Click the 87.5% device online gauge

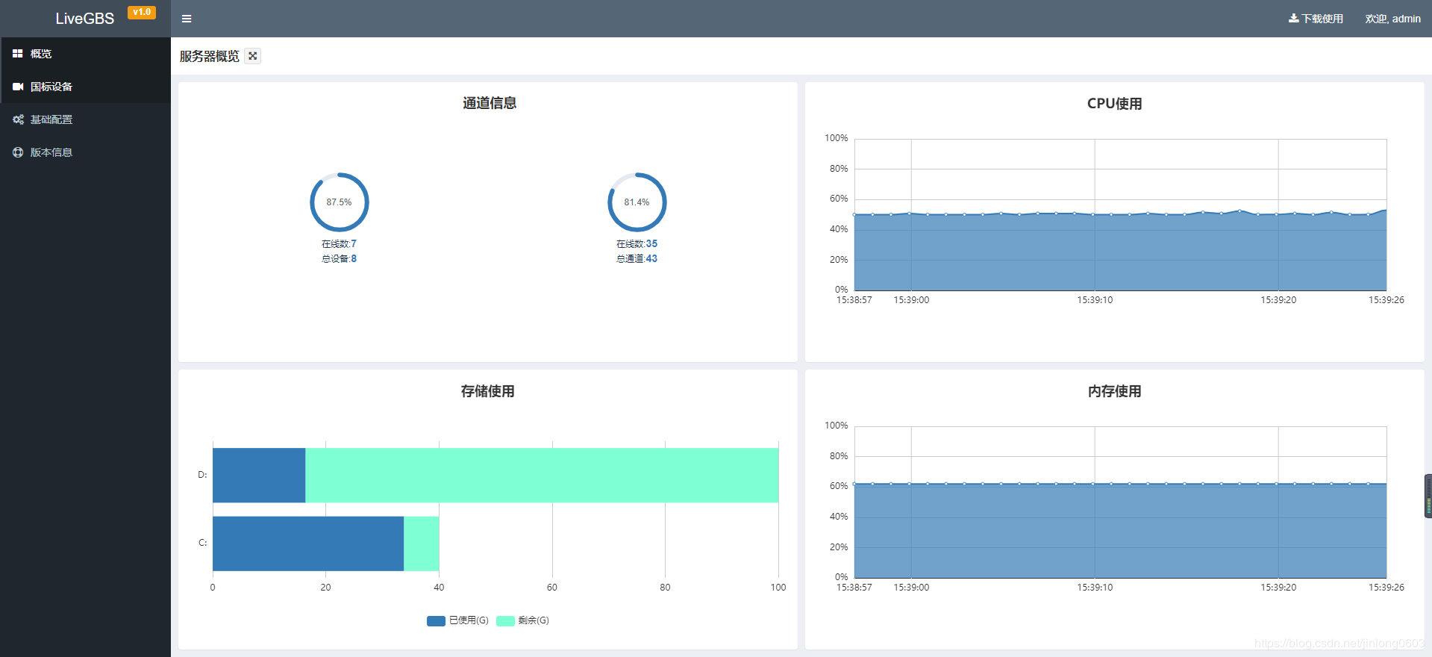tap(340, 202)
